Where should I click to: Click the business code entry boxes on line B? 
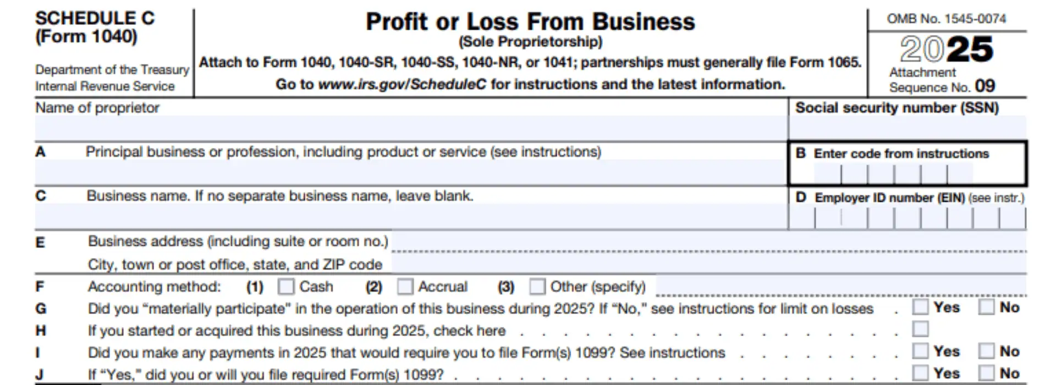click(893, 173)
